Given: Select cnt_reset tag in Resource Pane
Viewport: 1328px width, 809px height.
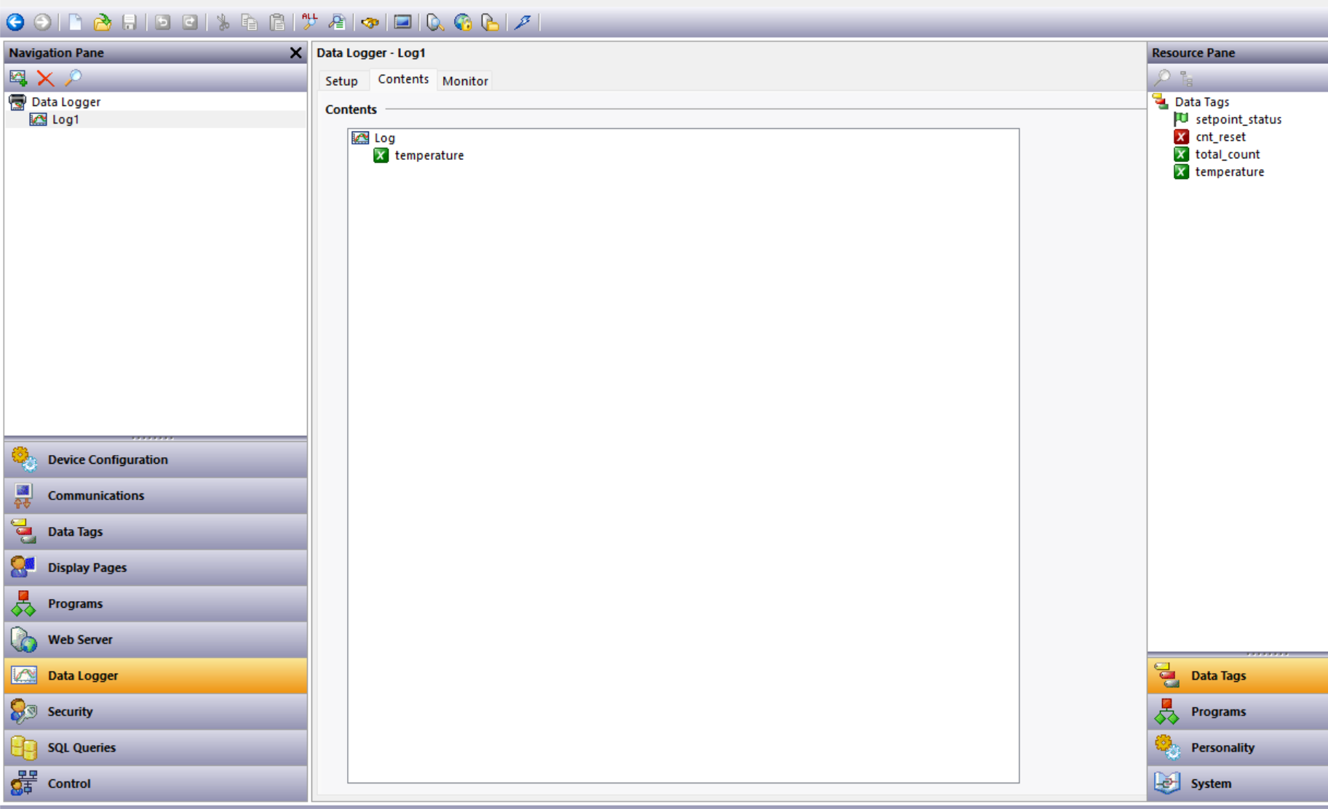Looking at the screenshot, I should (1220, 137).
